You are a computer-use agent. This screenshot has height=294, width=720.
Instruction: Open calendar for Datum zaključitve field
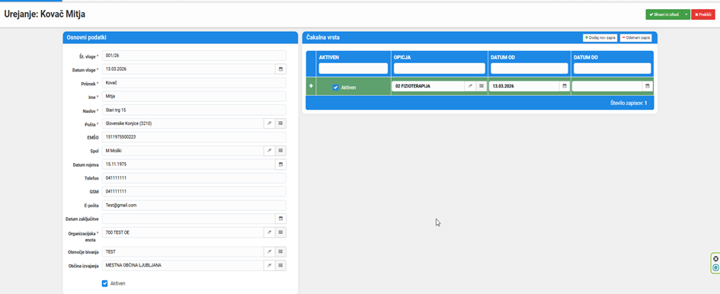[280, 219]
